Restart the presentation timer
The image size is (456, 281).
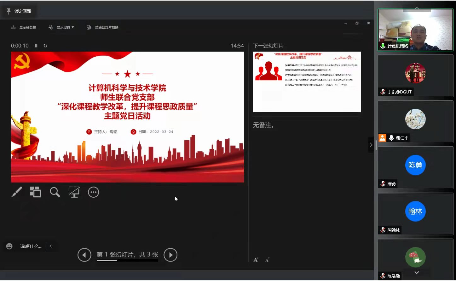45,46
